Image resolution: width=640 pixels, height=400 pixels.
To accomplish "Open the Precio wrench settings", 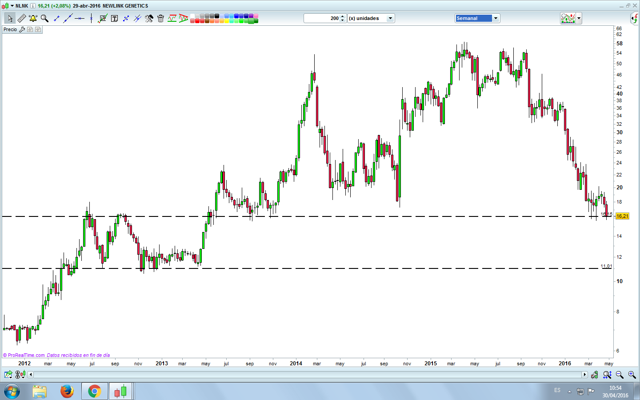I will [x=22, y=29].
